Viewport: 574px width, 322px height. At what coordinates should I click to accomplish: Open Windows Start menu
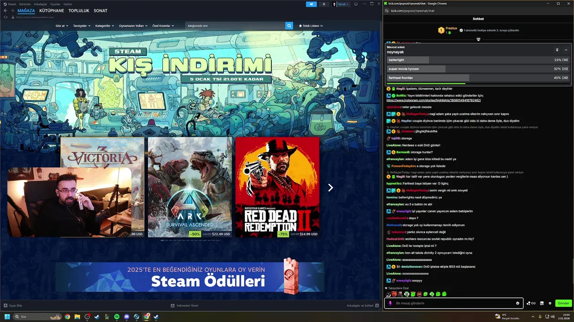(7, 317)
